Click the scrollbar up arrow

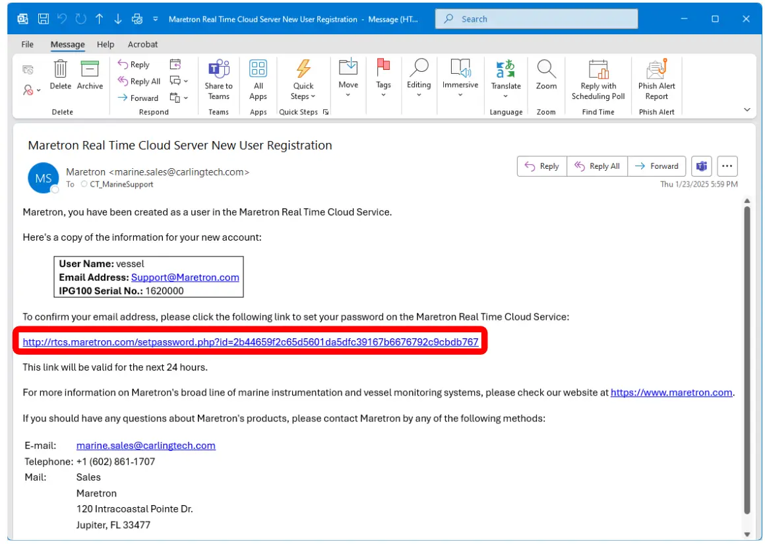point(747,201)
